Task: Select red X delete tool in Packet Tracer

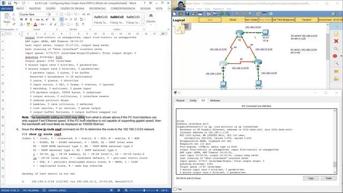Action: coord(336,41)
